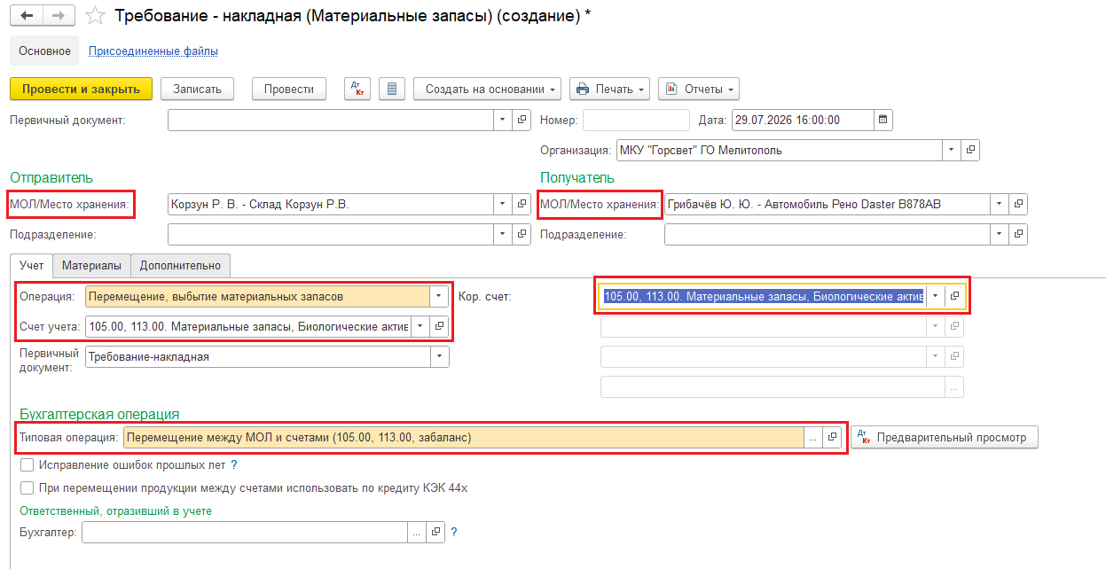Click into the Дата field

803,120
